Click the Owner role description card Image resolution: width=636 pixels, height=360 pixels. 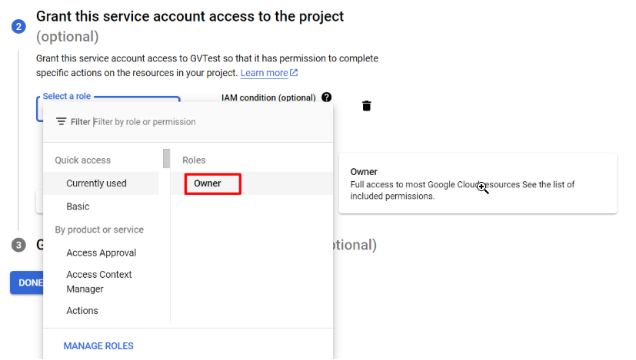[x=477, y=183]
